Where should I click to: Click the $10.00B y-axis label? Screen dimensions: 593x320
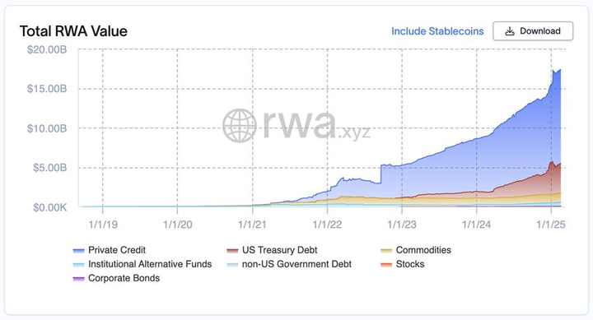47,128
